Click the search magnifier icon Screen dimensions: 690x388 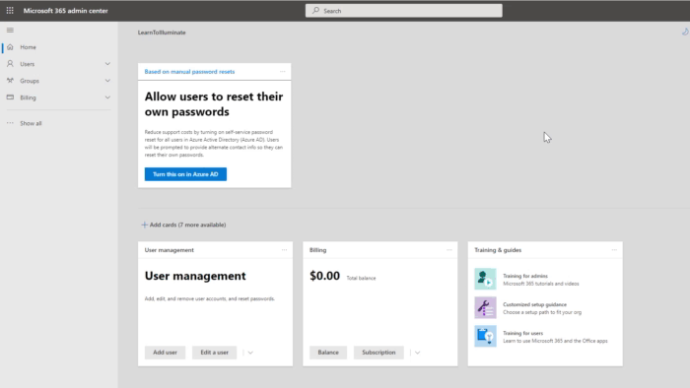[x=315, y=11]
